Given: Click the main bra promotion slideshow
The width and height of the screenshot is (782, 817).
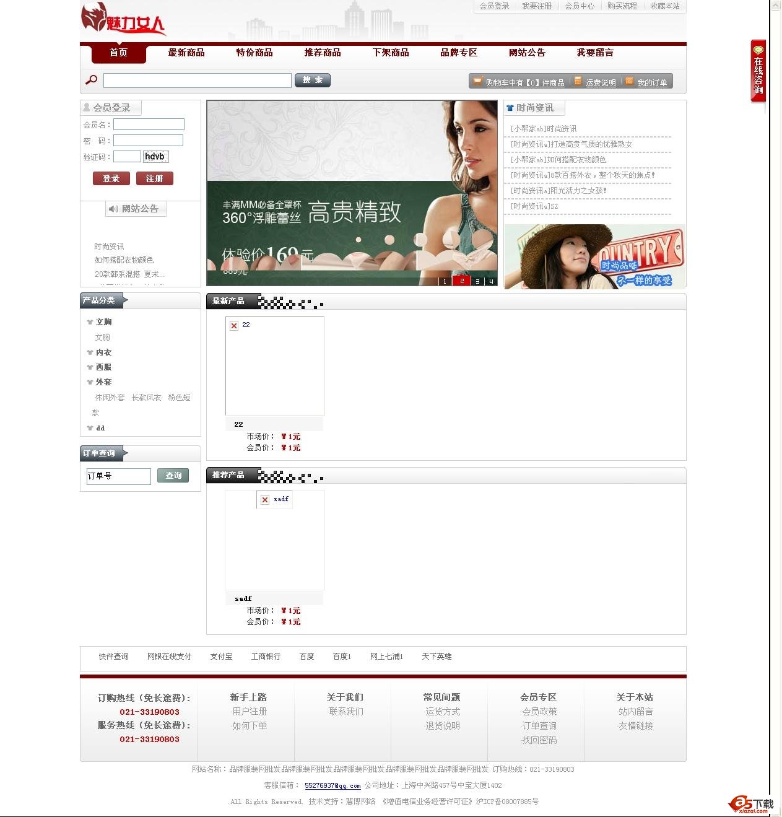Looking at the screenshot, I should 352,193.
